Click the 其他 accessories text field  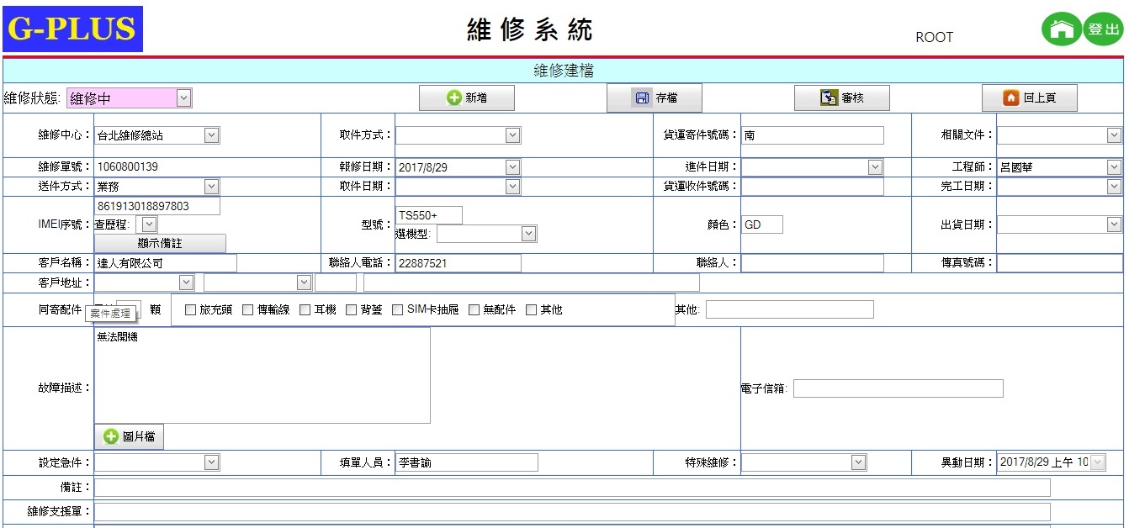tap(790, 309)
